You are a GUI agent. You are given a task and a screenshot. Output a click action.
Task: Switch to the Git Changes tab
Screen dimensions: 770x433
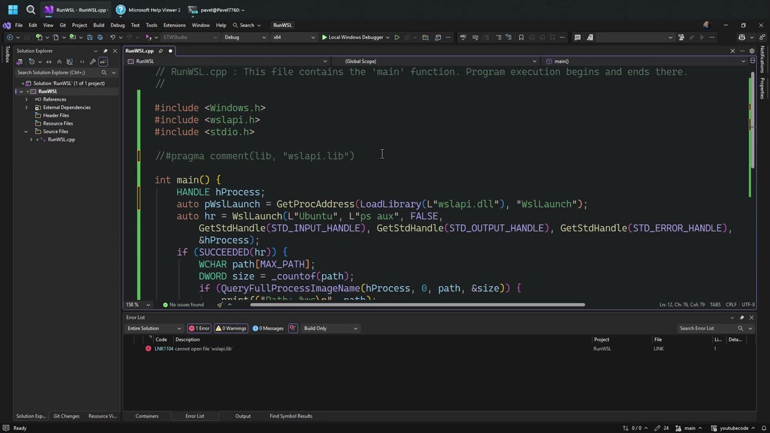coord(66,416)
